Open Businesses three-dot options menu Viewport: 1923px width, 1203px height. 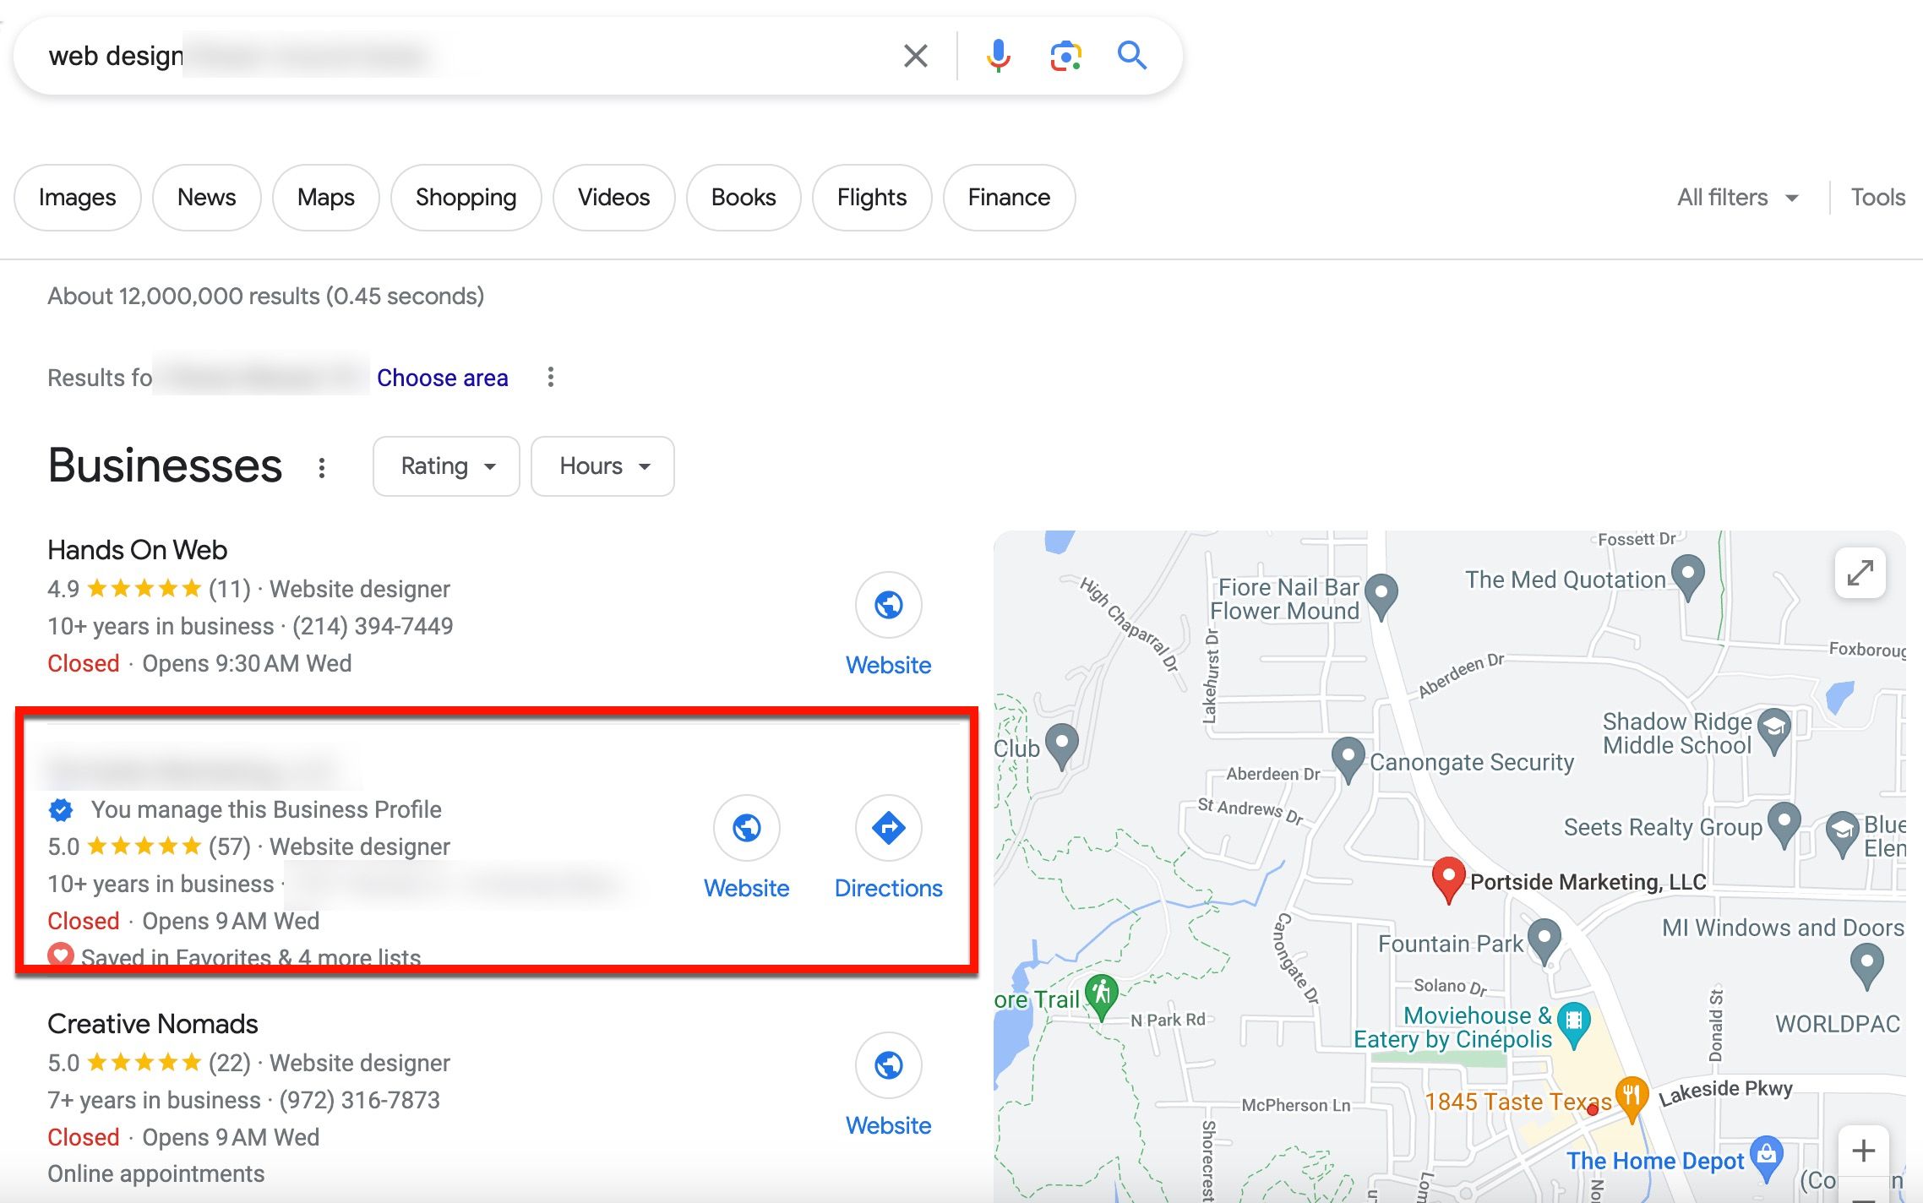tap(321, 467)
